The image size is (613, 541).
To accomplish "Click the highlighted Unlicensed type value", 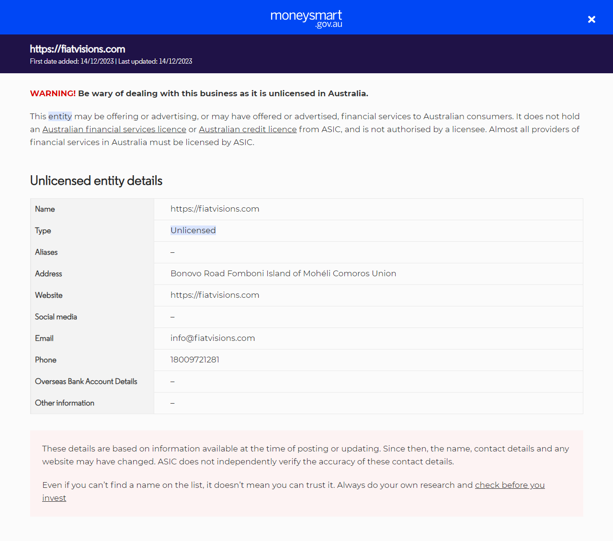I will pyautogui.click(x=193, y=230).
